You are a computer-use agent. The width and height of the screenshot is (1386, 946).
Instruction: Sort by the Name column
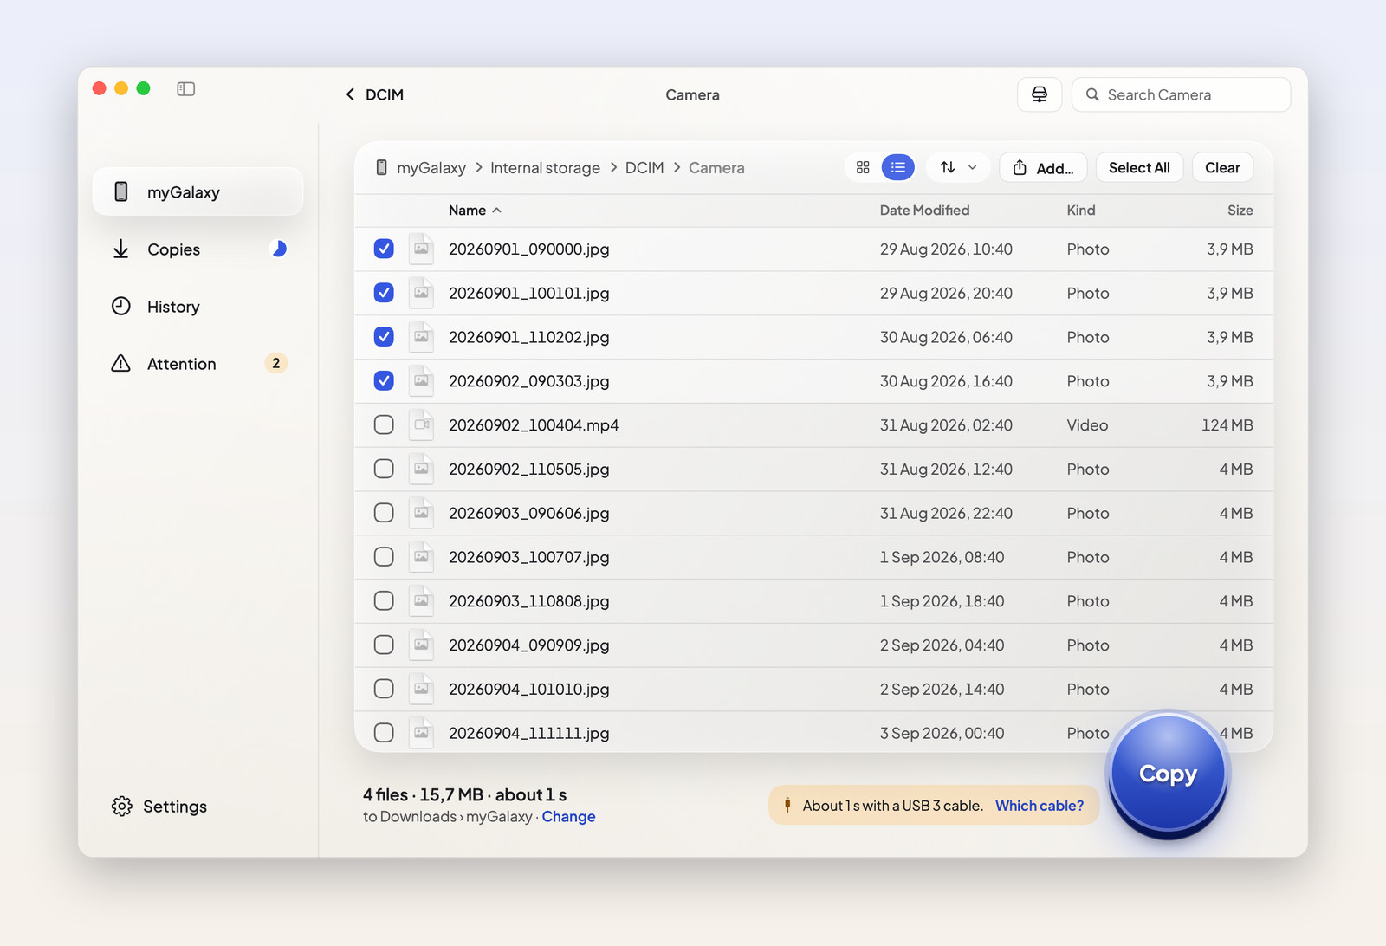475,211
